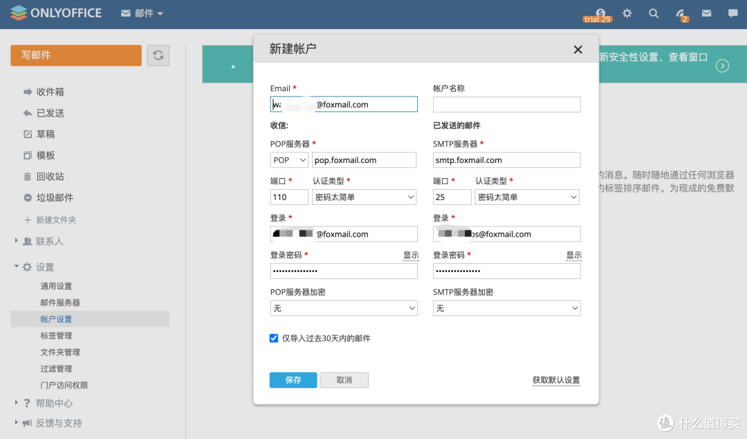Image resolution: width=747 pixels, height=439 pixels.
Task: Open 标签管理 tag management
Action: point(56,335)
